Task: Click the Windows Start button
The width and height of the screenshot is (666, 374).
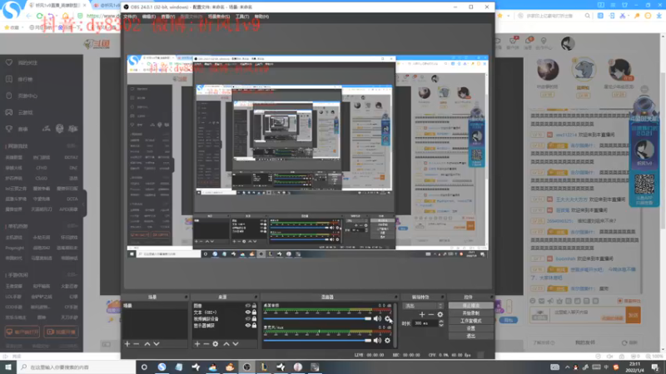Action: click(x=8, y=367)
